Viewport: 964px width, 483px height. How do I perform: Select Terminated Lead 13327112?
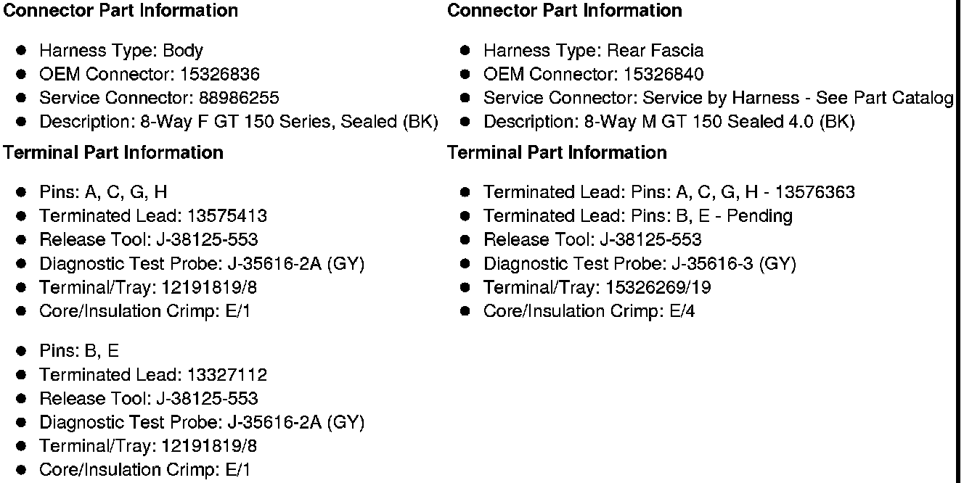tap(152, 375)
